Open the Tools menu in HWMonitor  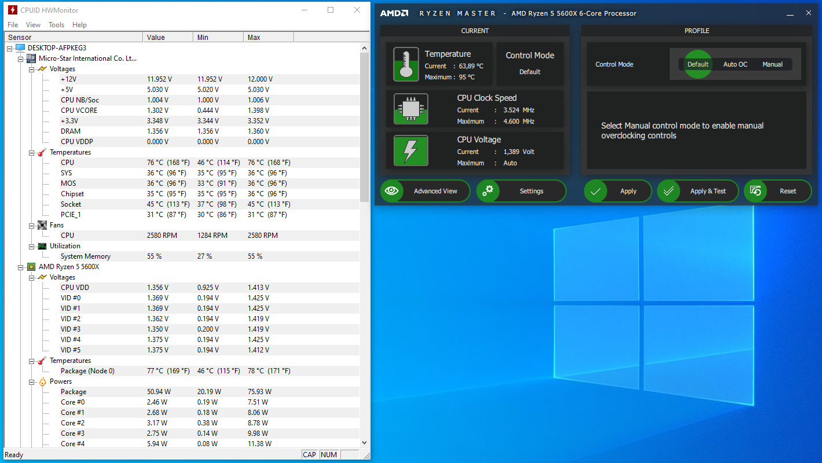click(x=57, y=25)
